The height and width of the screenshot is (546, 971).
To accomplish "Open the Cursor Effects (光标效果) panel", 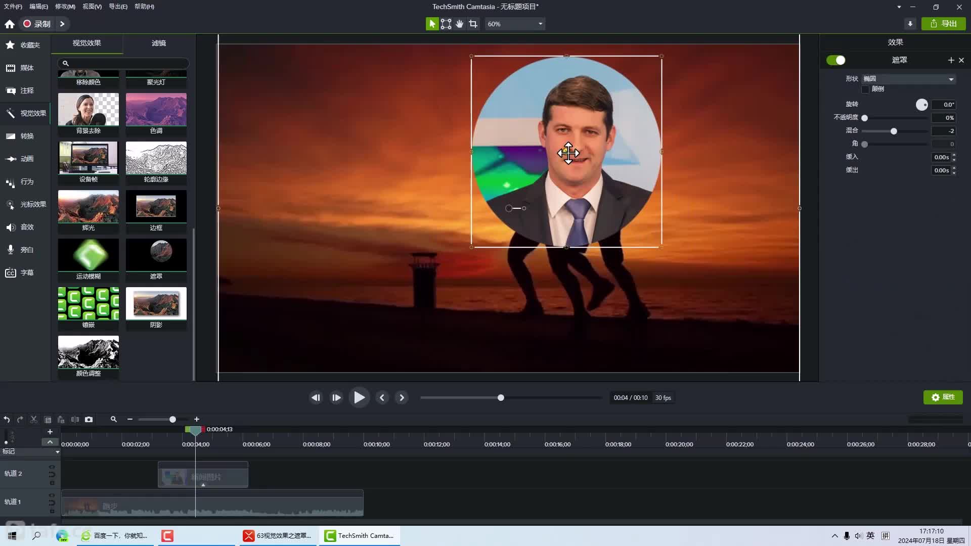I will coord(24,204).
